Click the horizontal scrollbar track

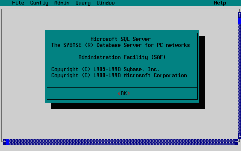pos(122,142)
